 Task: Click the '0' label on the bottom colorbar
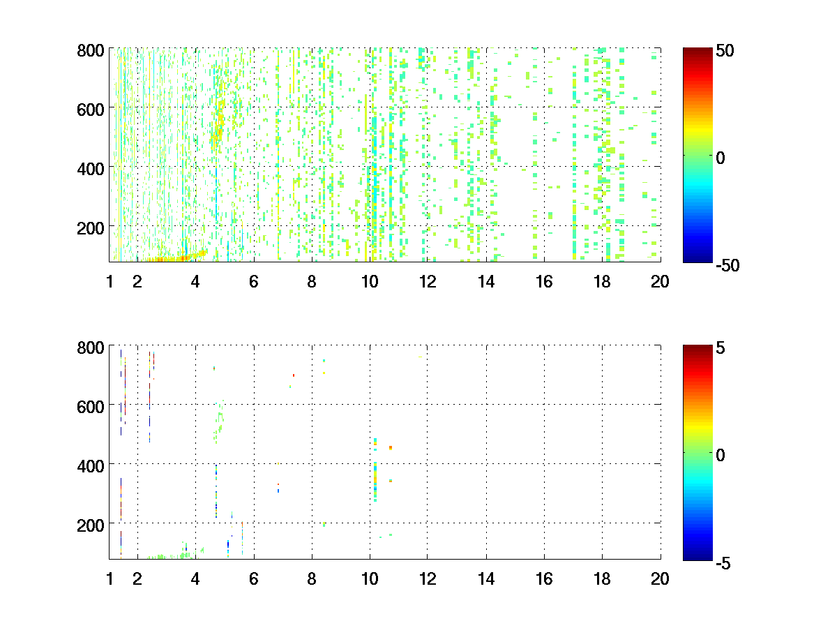point(720,455)
